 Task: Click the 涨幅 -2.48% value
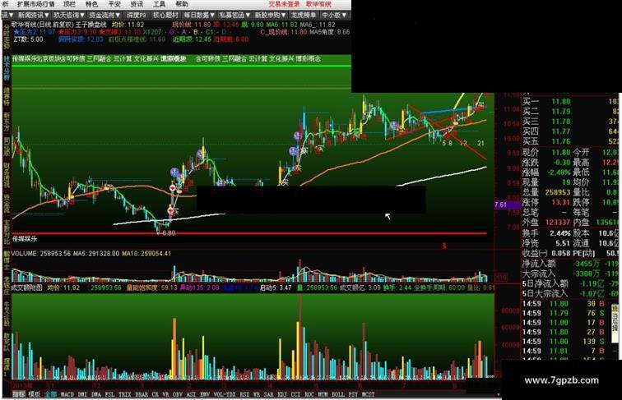(x=559, y=172)
